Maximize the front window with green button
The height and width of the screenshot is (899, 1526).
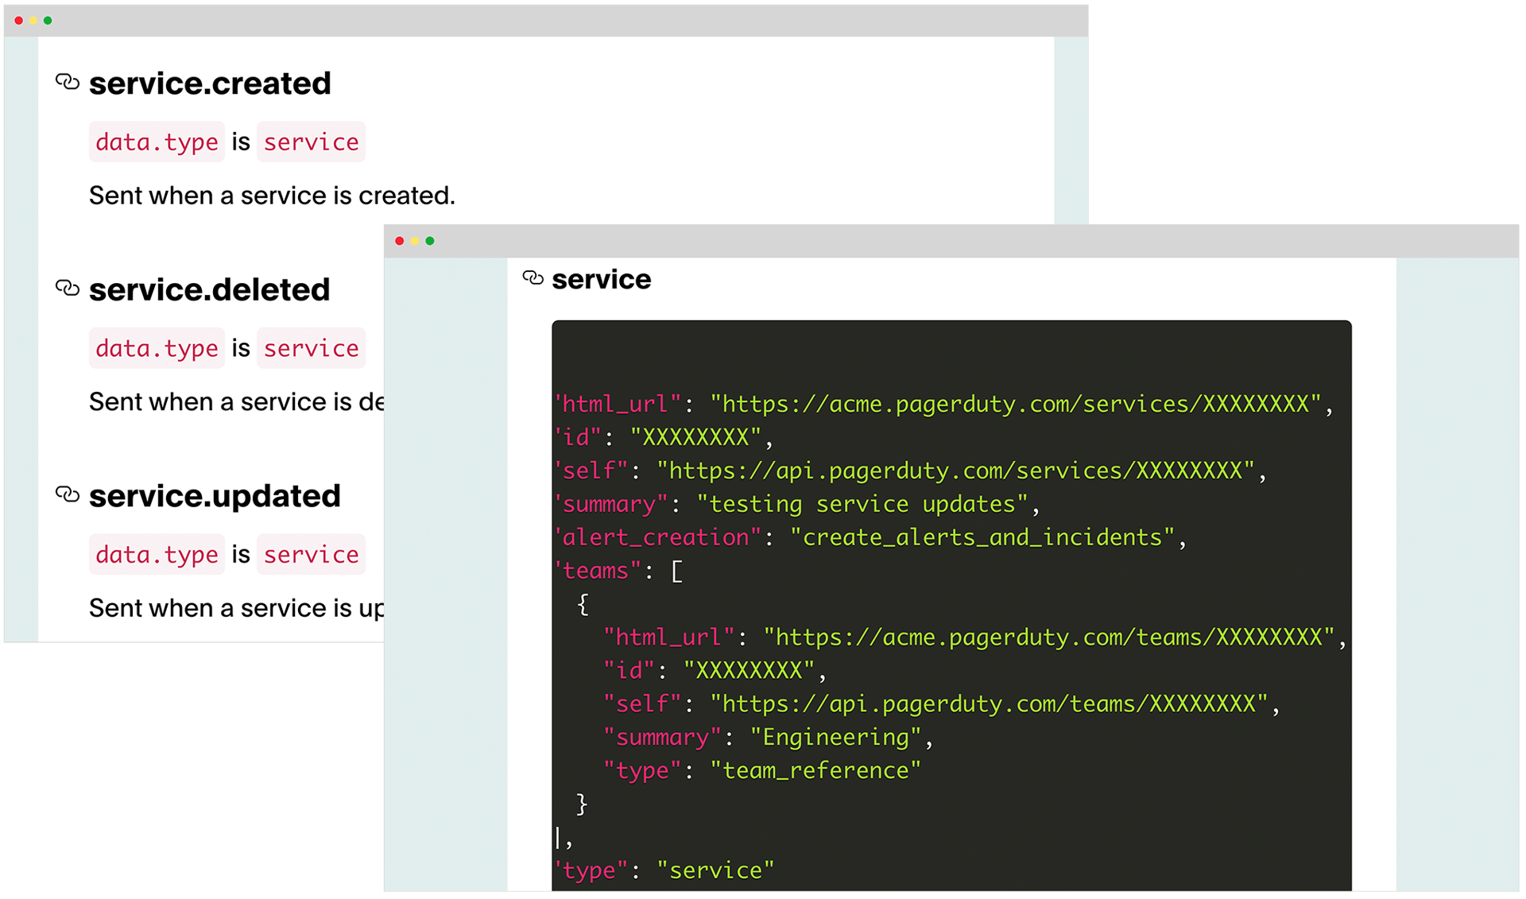coord(430,241)
